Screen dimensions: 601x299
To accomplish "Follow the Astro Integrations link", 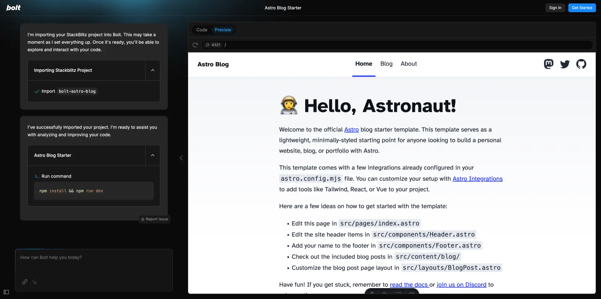I will [477, 179].
